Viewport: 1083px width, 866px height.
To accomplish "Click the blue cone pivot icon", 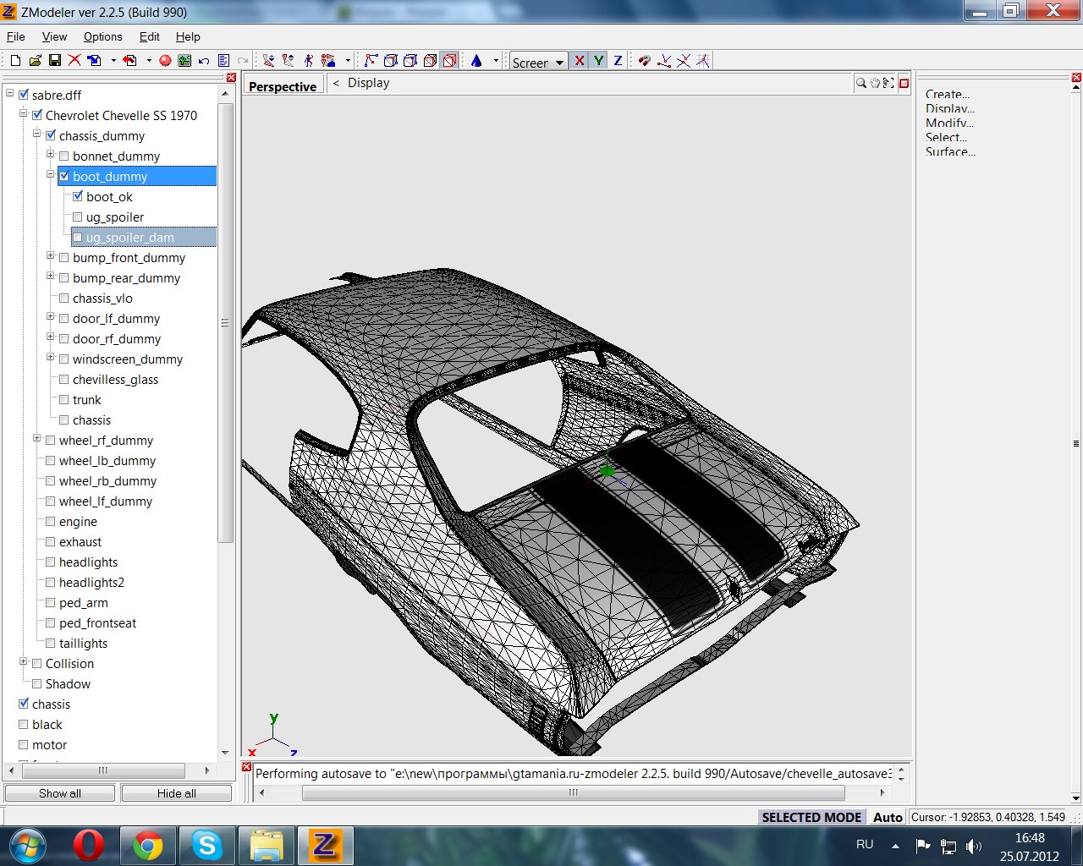I will coord(476,60).
